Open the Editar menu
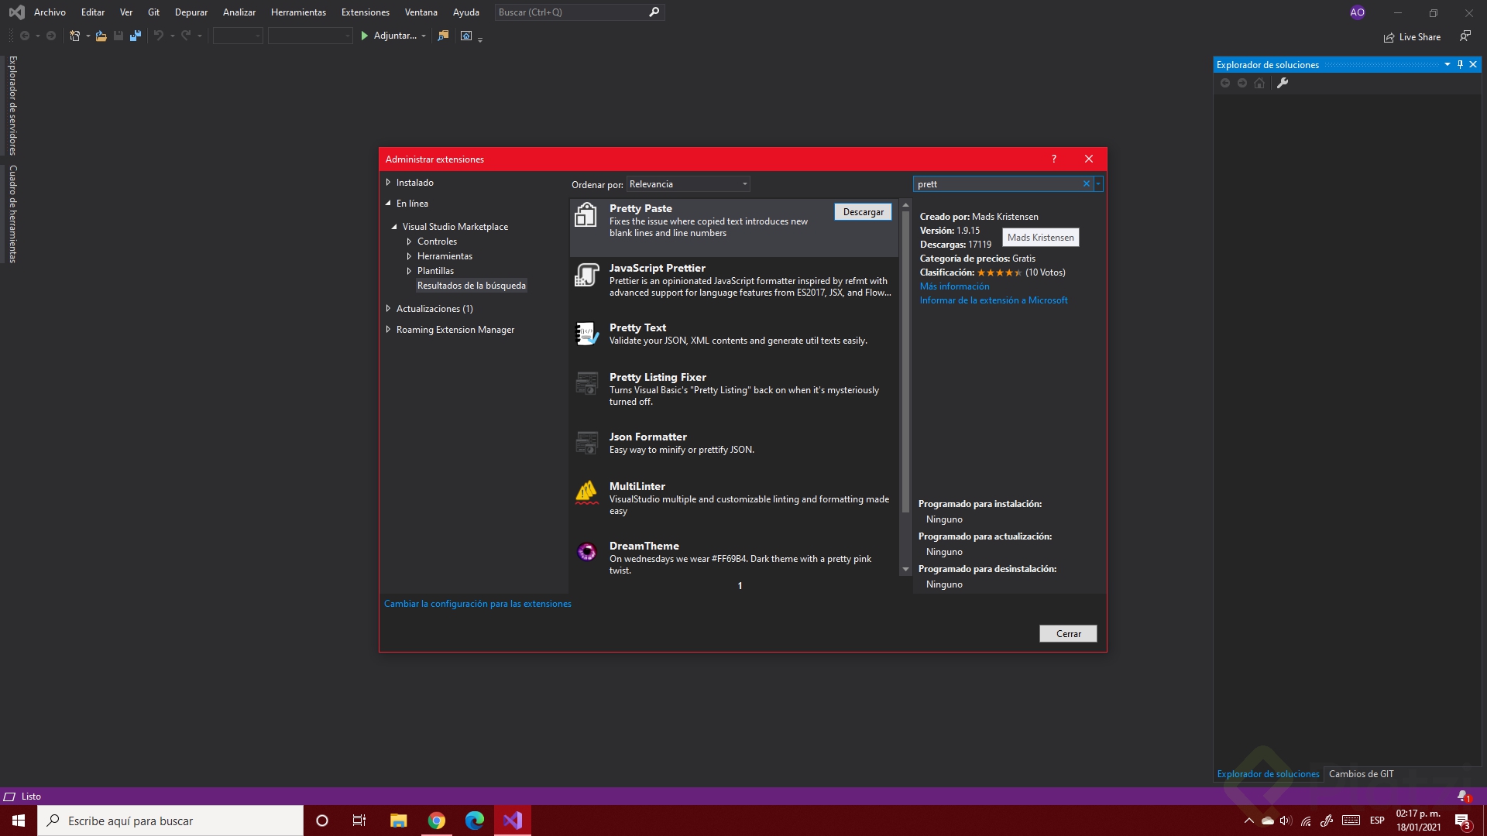 coord(93,12)
